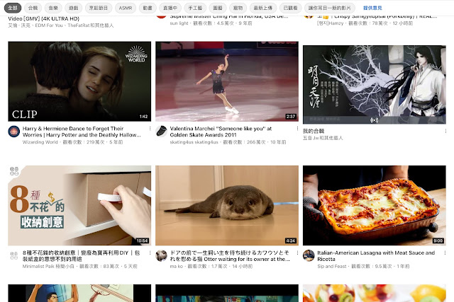Open more options for 我的合輯 mix
Viewport: 454px width, 302px height.
(x=445, y=131)
